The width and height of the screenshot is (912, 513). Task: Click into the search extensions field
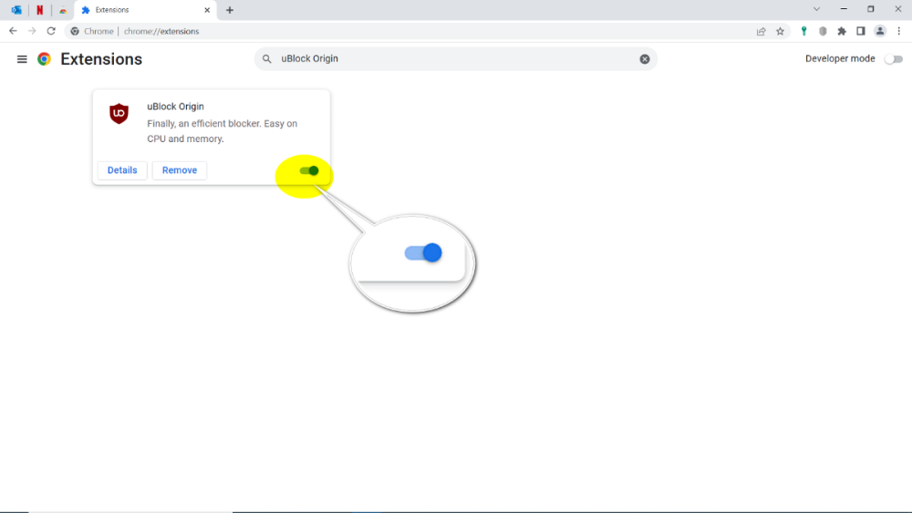(x=456, y=58)
